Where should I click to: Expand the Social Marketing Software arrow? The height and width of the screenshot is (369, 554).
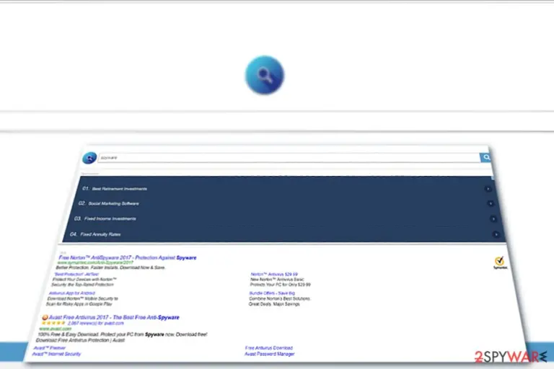[491, 203]
